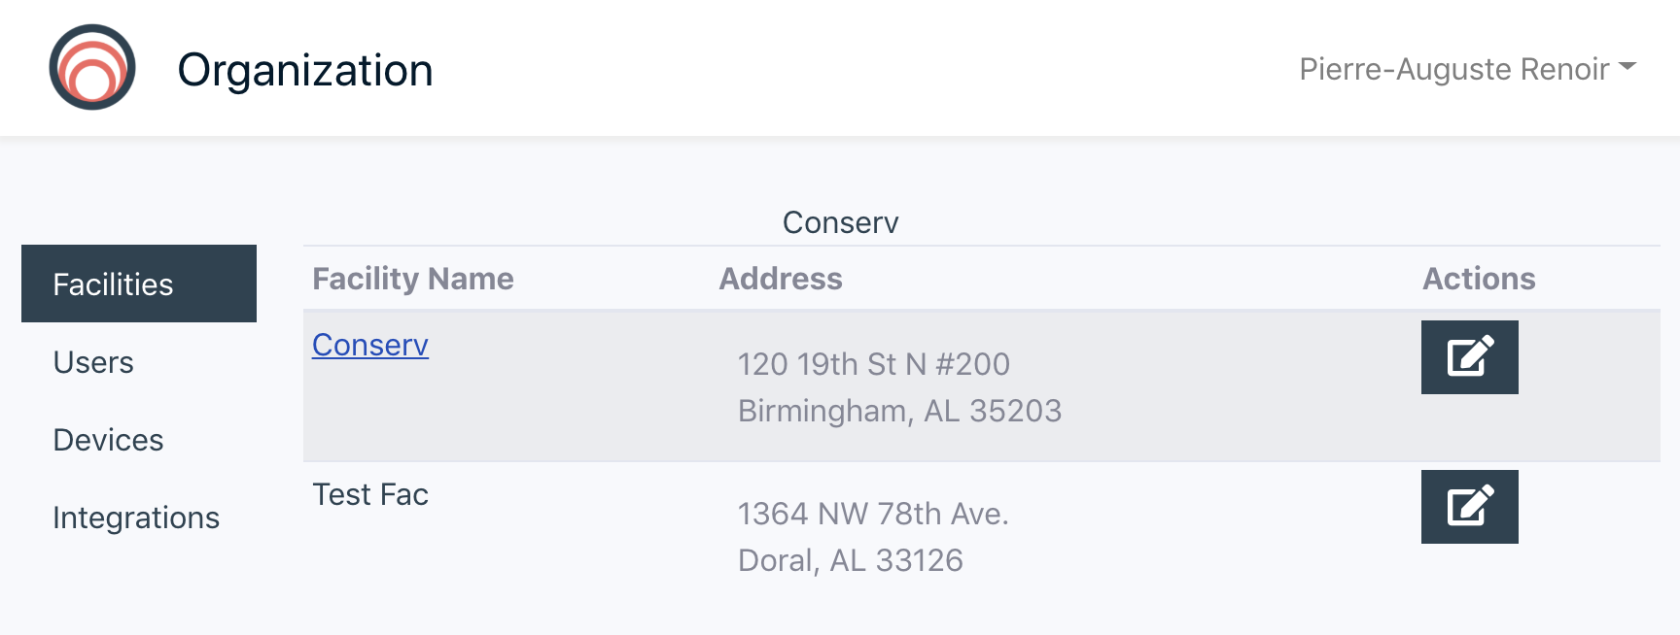Click the Conserv heading above the table
The width and height of the screenshot is (1680, 635).
point(841,222)
